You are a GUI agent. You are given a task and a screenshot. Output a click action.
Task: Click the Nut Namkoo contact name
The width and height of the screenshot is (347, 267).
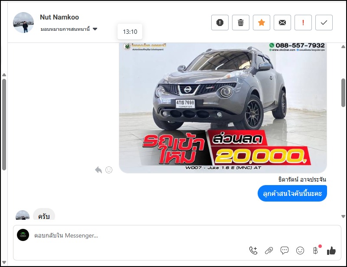point(59,17)
